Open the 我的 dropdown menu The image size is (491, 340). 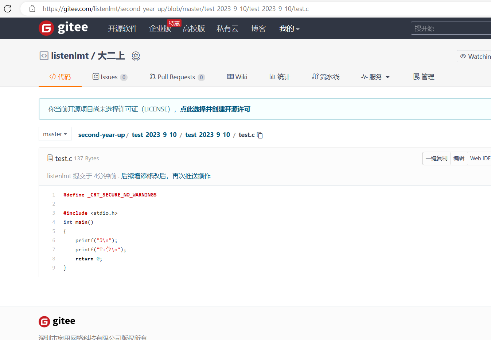click(289, 28)
